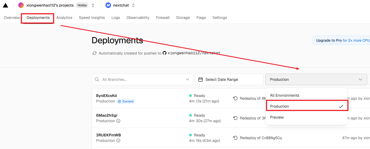Switch to the Observability tab

[x=138, y=18]
